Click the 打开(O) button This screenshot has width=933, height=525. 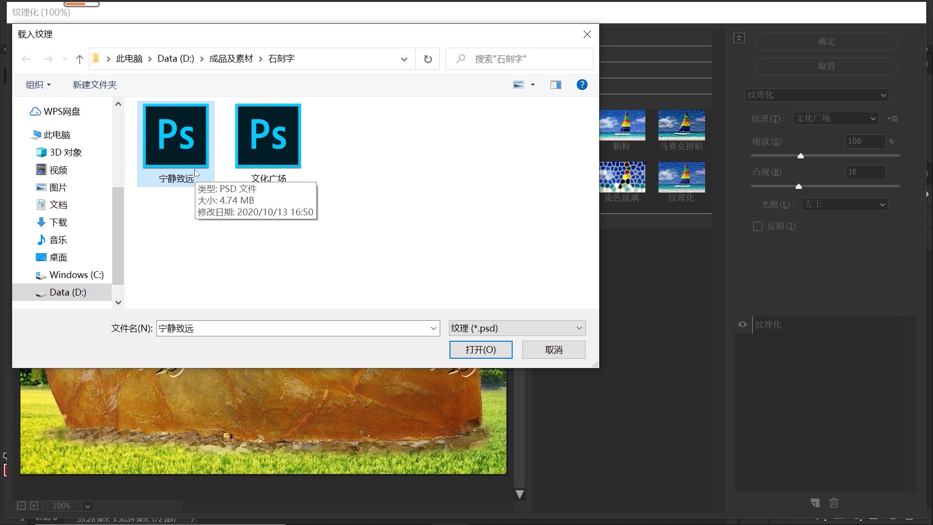481,350
